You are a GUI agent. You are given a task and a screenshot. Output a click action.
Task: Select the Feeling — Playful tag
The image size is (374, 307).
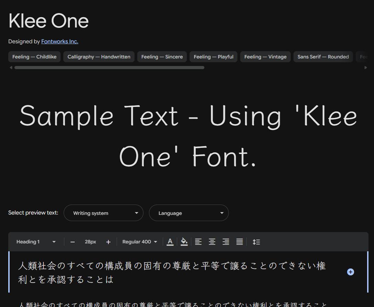click(213, 57)
